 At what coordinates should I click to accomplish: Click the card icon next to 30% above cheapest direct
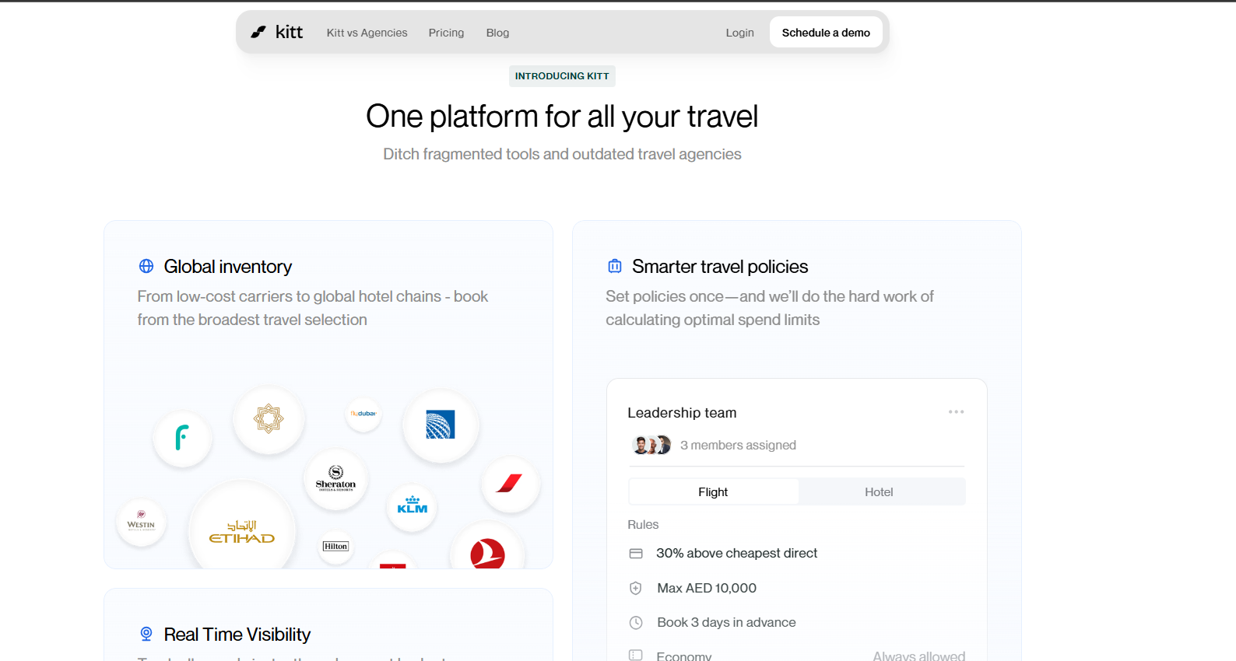click(x=636, y=554)
